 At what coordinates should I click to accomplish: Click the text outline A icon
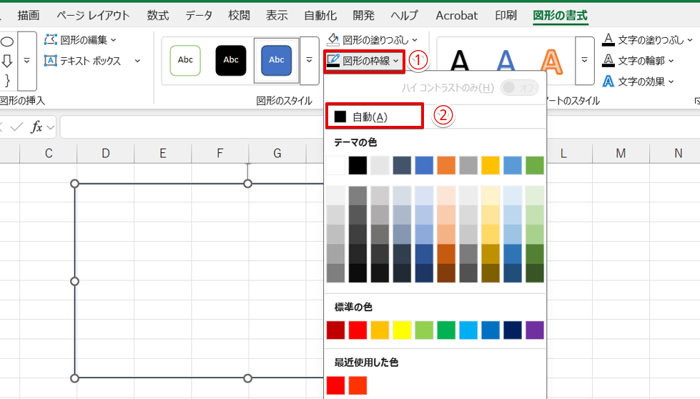pos(608,60)
